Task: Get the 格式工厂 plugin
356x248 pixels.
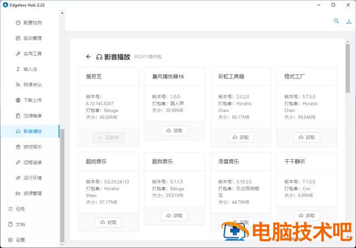Action: tap(306, 137)
